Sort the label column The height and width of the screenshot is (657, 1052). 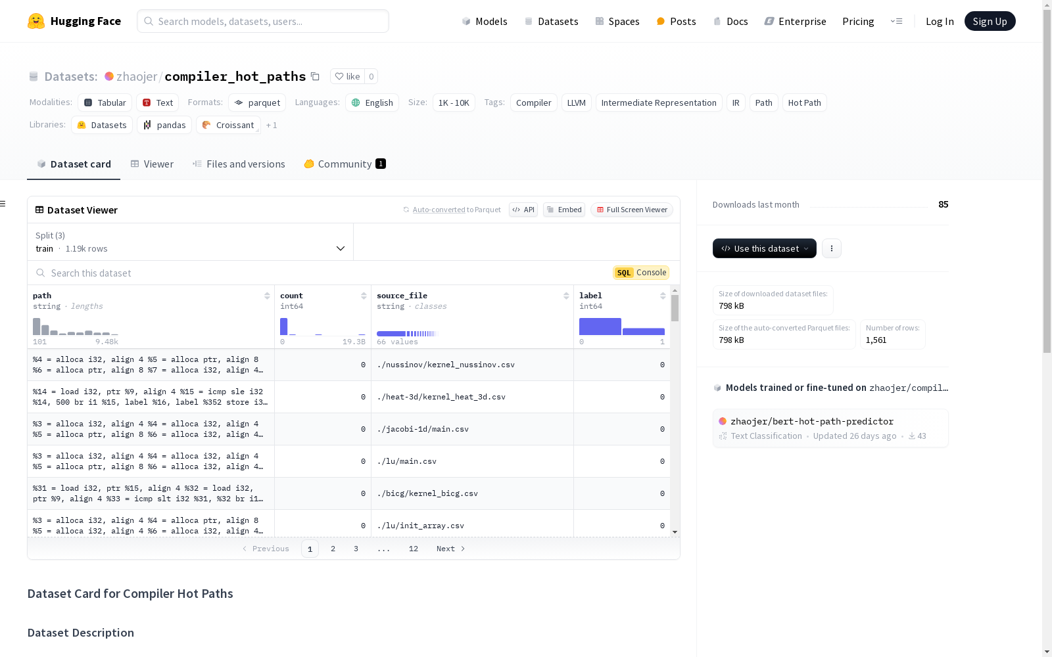coord(663,296)
